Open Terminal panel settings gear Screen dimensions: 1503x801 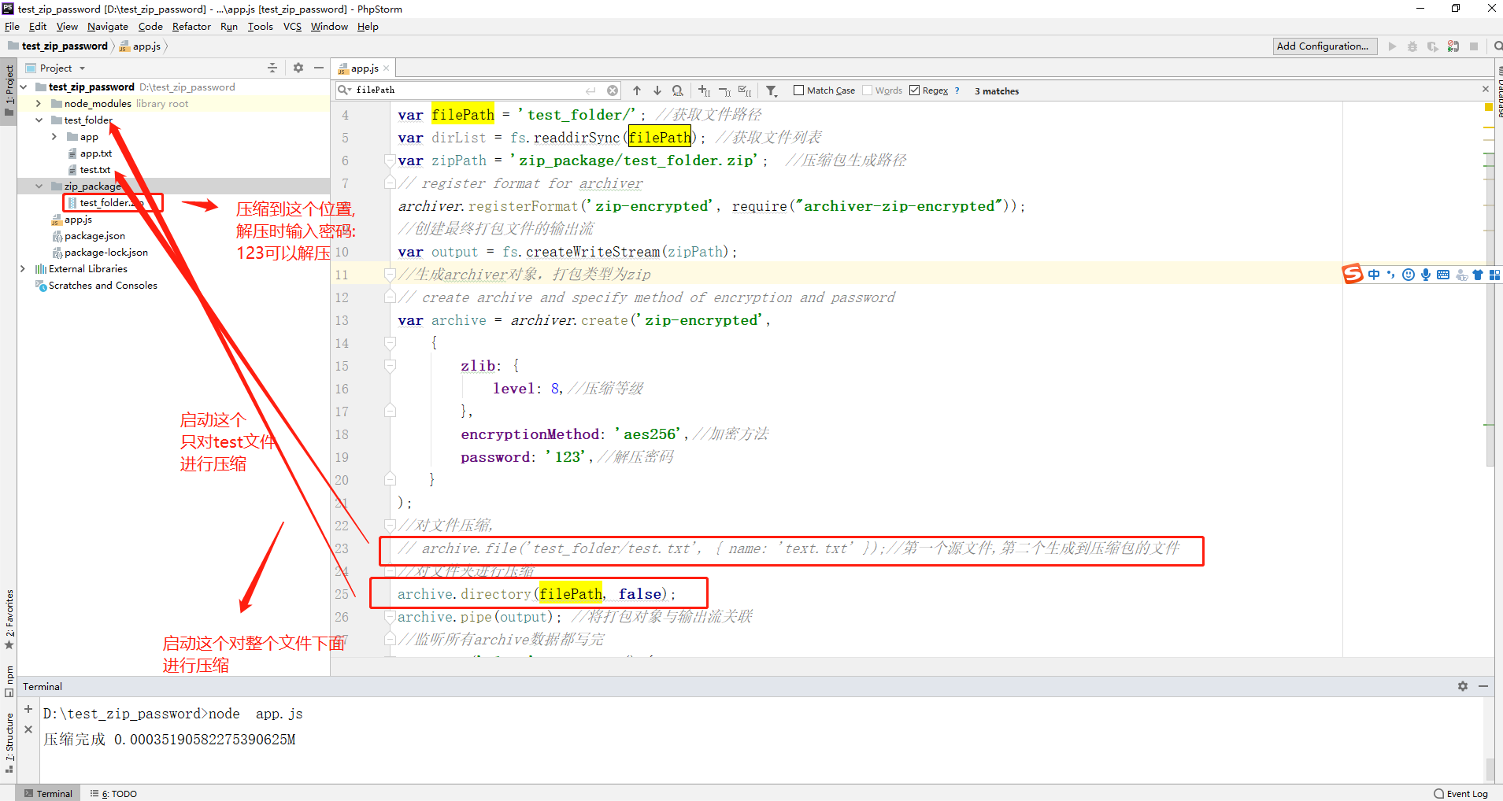click(1463, 686)
